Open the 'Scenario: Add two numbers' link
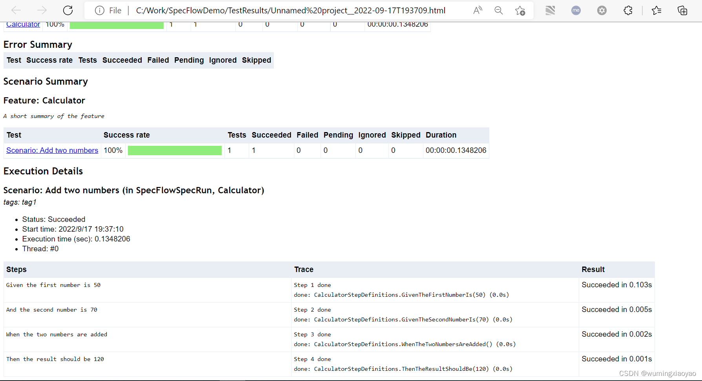This screenshot has height=381, width=702. [52, 150]
